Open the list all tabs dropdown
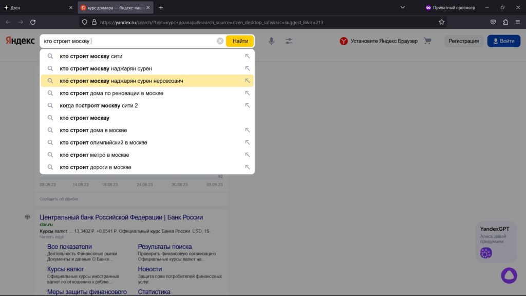Image resolution: width=526 pixels, height=296 pixels. point(403,7)
